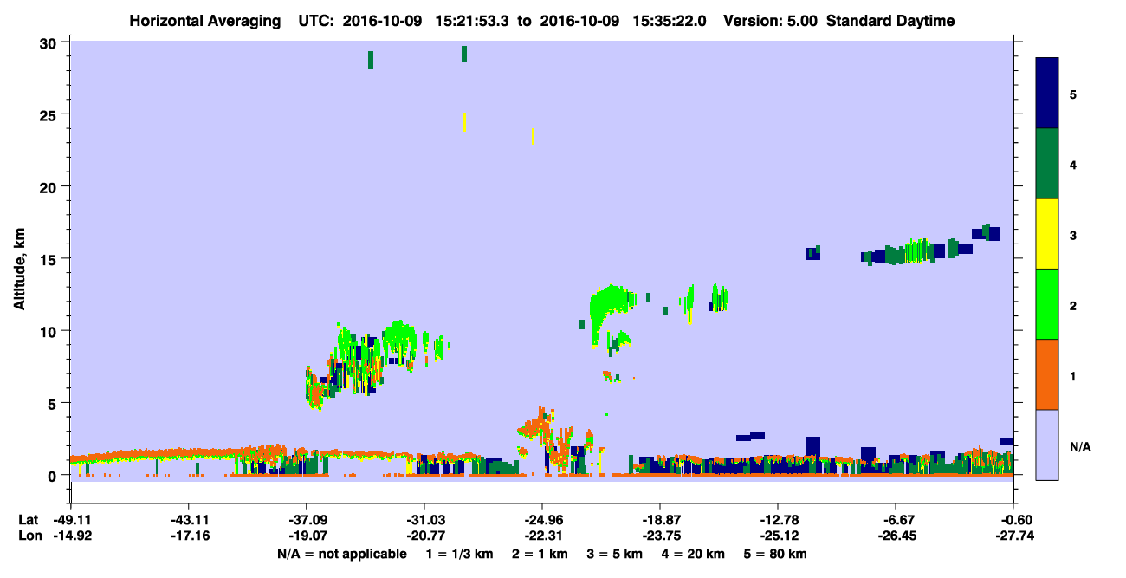
Task: Click the altitude tick label 20
Action: coord(49,187)
